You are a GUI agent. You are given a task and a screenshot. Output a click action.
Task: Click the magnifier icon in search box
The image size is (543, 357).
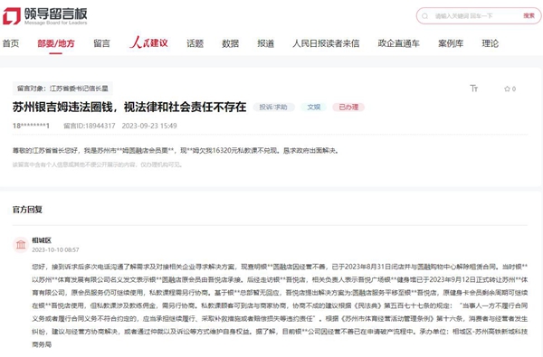tap(425, 16)
